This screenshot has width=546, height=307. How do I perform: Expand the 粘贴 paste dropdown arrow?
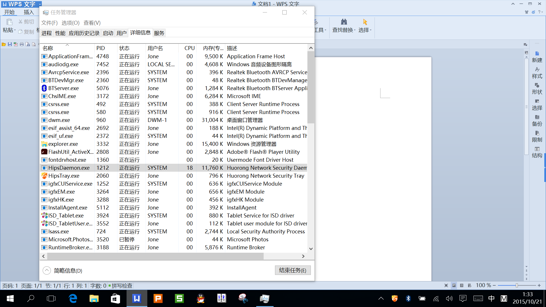(15, 30)
